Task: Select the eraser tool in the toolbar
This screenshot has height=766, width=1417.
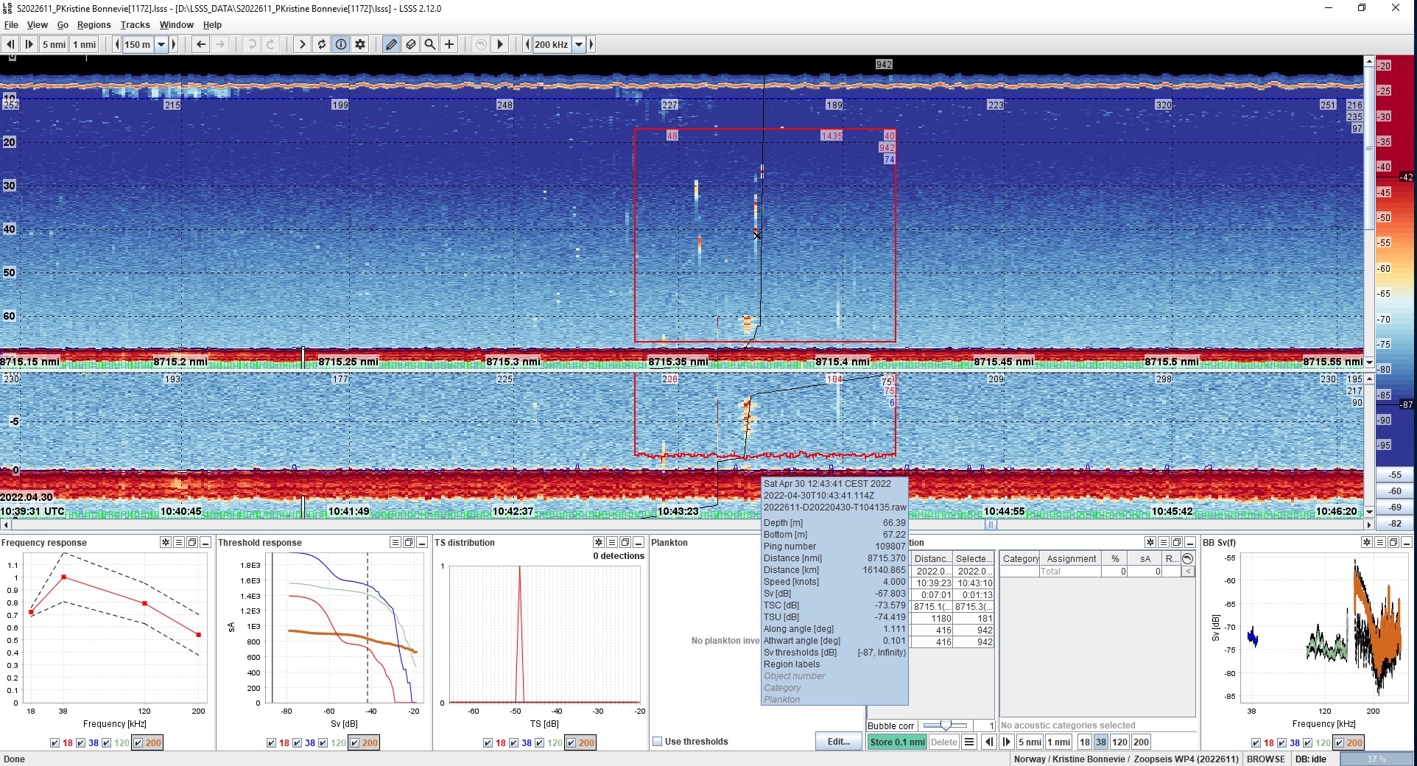Action: click(411, 44)
